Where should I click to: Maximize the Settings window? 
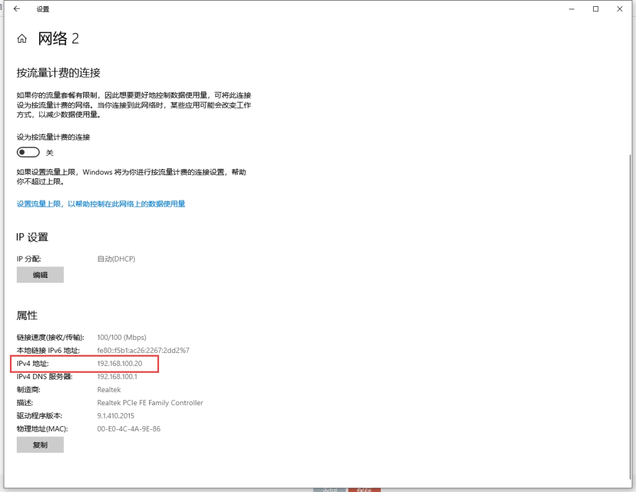(596, 9)
